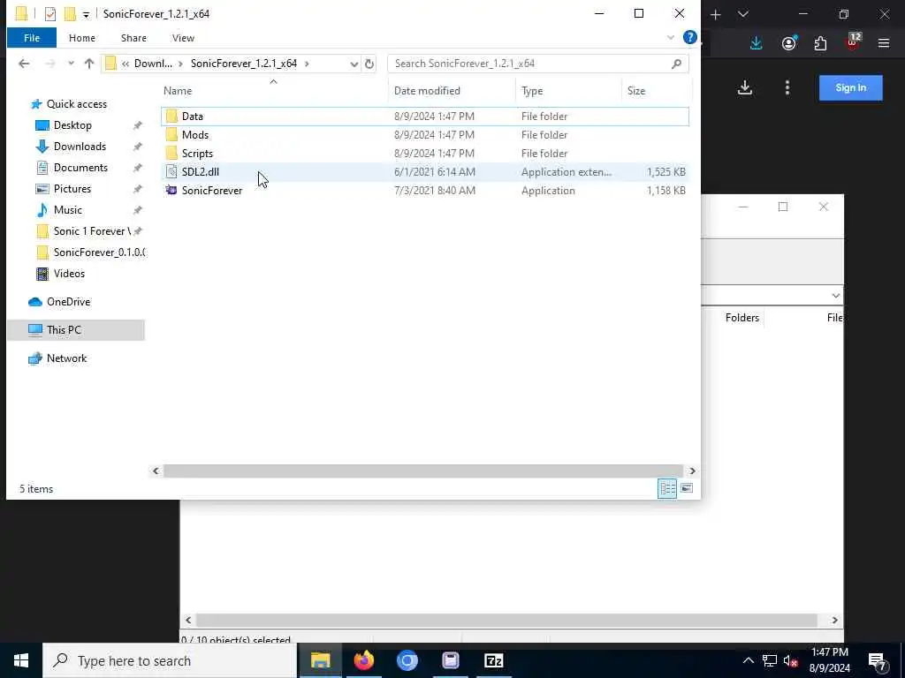Open browser account profile icon
This screenshot has width=905, height=678.
[x=789, y=43]
